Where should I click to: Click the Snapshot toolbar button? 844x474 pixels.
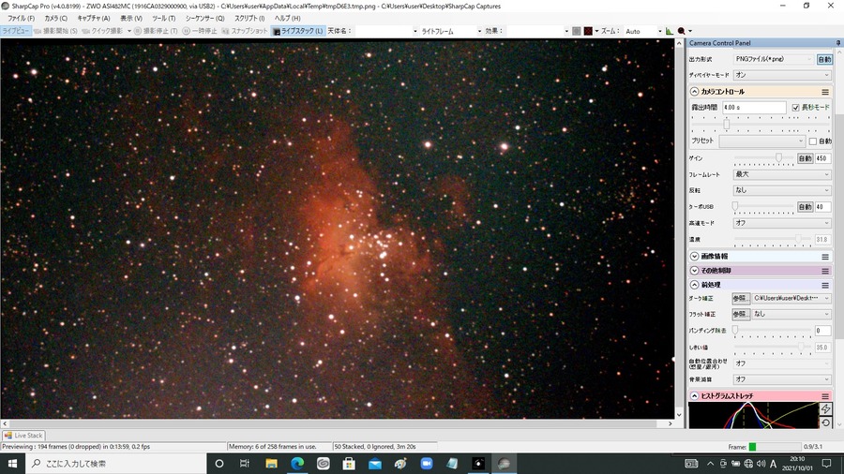point(245,31)
